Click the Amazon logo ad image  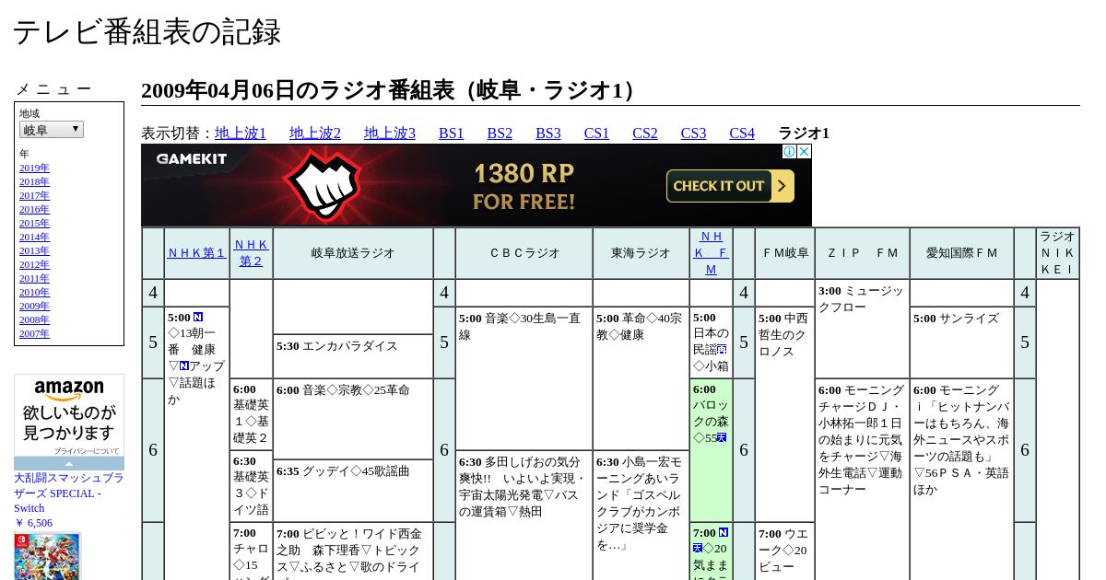coord(69,391)
